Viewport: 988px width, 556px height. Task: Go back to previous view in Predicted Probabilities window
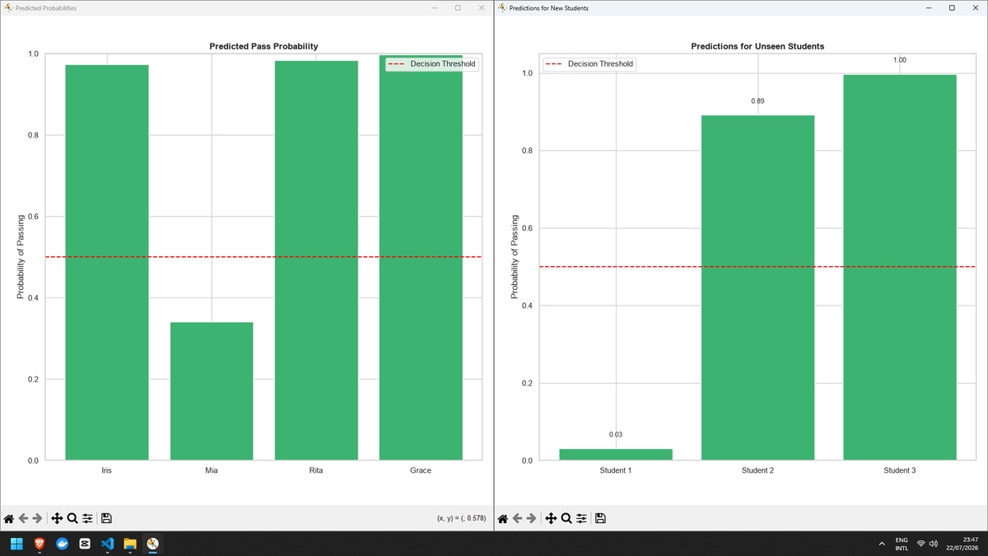[x=24, y=518]
